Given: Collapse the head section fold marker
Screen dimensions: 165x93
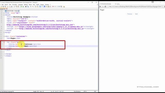Looking at the screenshot, I should pyautogui.click(x=4, y=15).
